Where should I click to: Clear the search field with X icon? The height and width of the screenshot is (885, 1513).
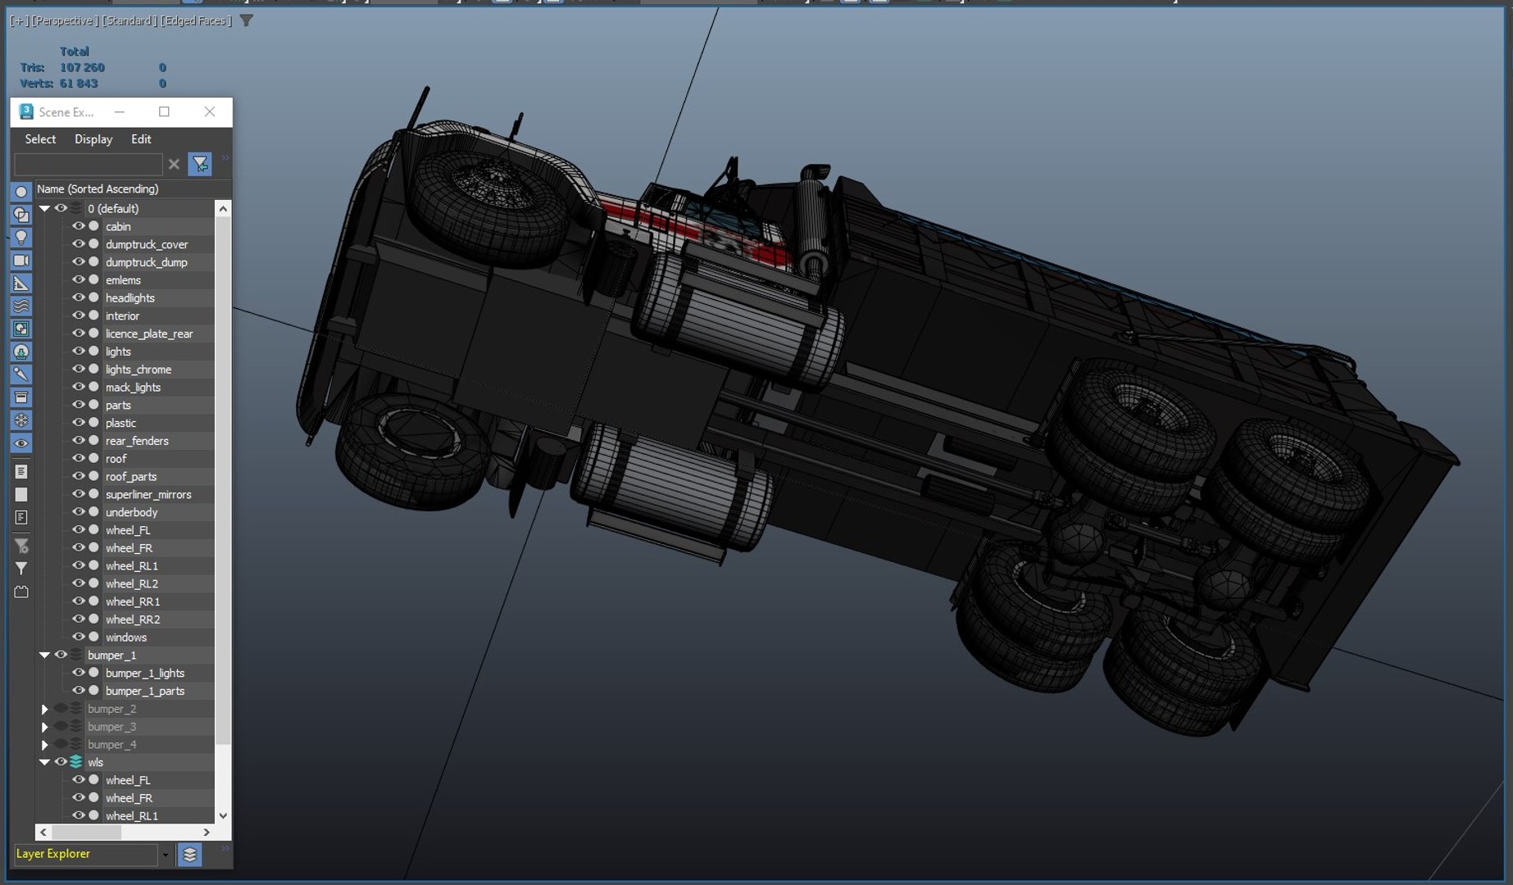pos(174,164)
